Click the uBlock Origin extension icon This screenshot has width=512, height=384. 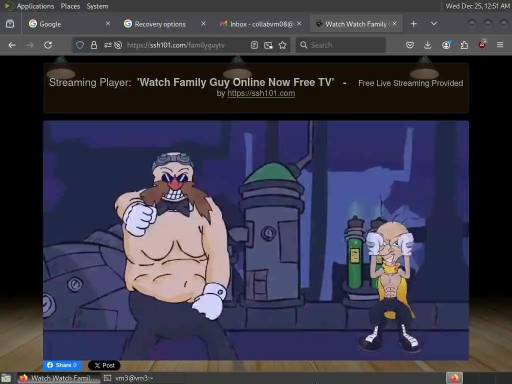(x=482, y=44)
